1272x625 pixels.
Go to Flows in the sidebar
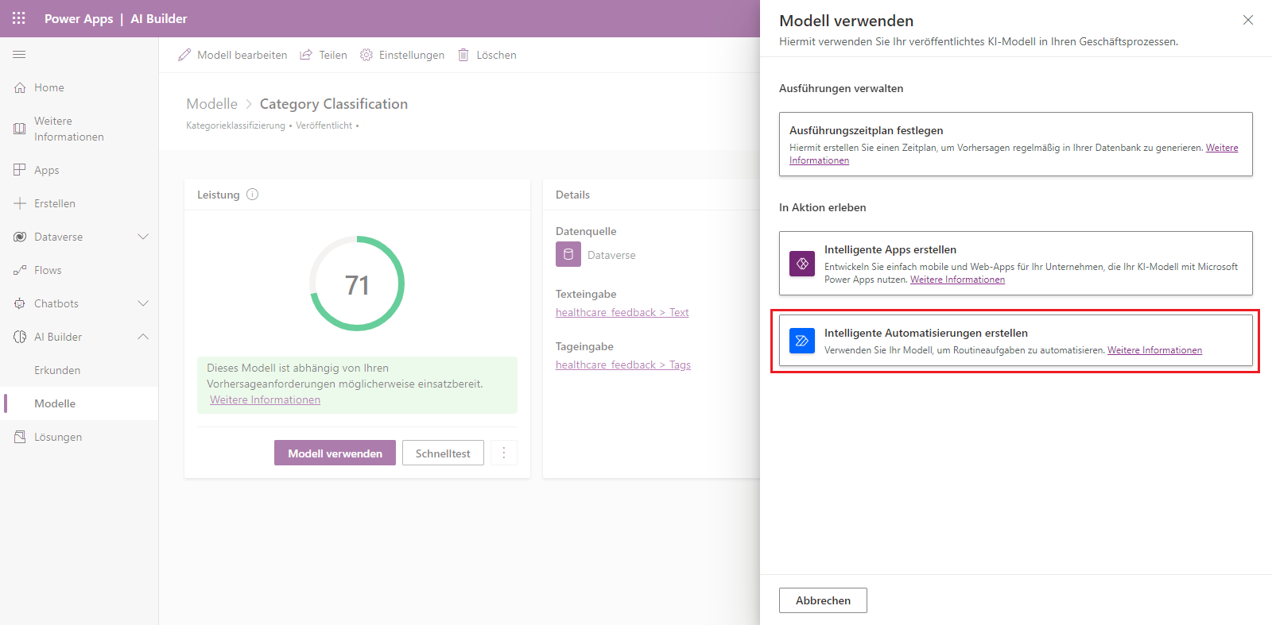coord(48,270)
